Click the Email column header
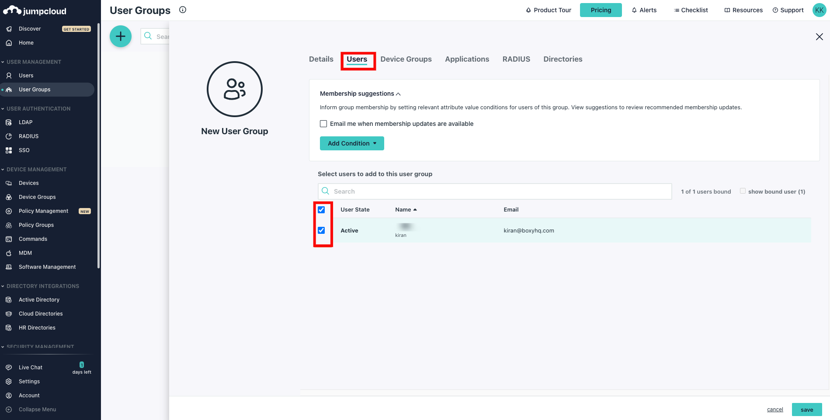The image size is (830, 420). coord(511,210)
